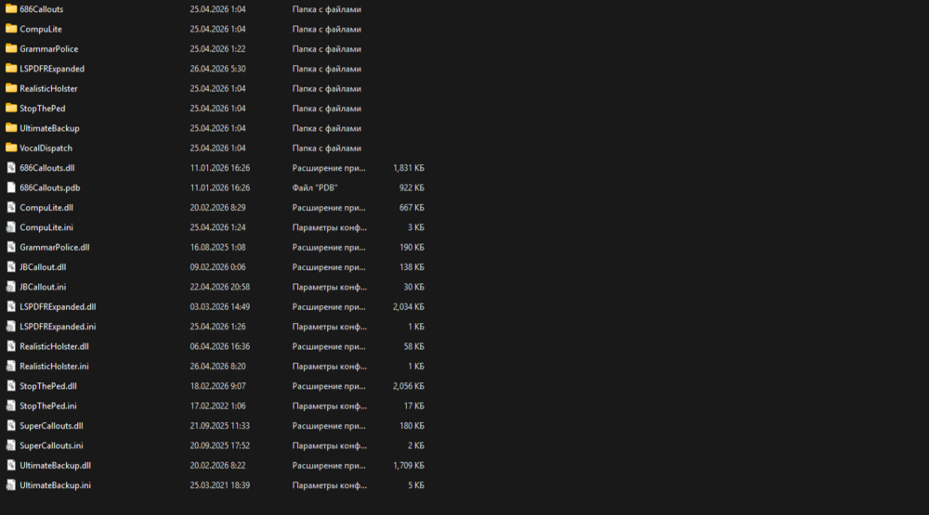This screenshot has height=515, width=929.
Task: Click the SuperCallouts.dll file name
Action: [51, 426]
